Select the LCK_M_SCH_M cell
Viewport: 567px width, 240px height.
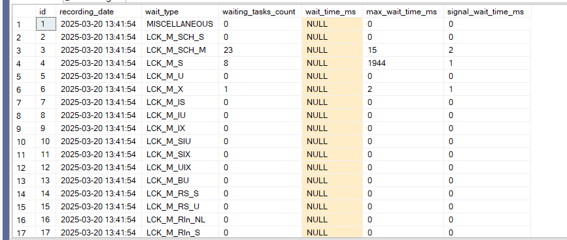(x=180, y=50)
